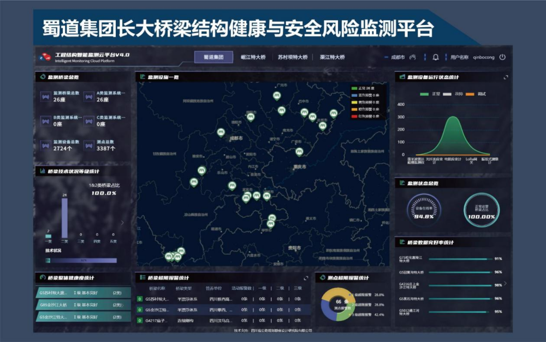This screenshot has height=342, width=546.
Task: Click the power logout icon
Action: click(x=502, y=57)
